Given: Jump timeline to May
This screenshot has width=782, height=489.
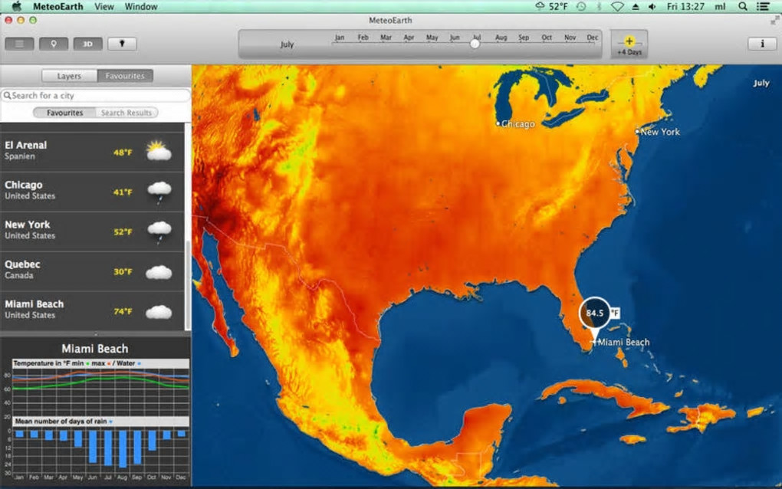Looking at the screenshot, I should pos(432,38).
